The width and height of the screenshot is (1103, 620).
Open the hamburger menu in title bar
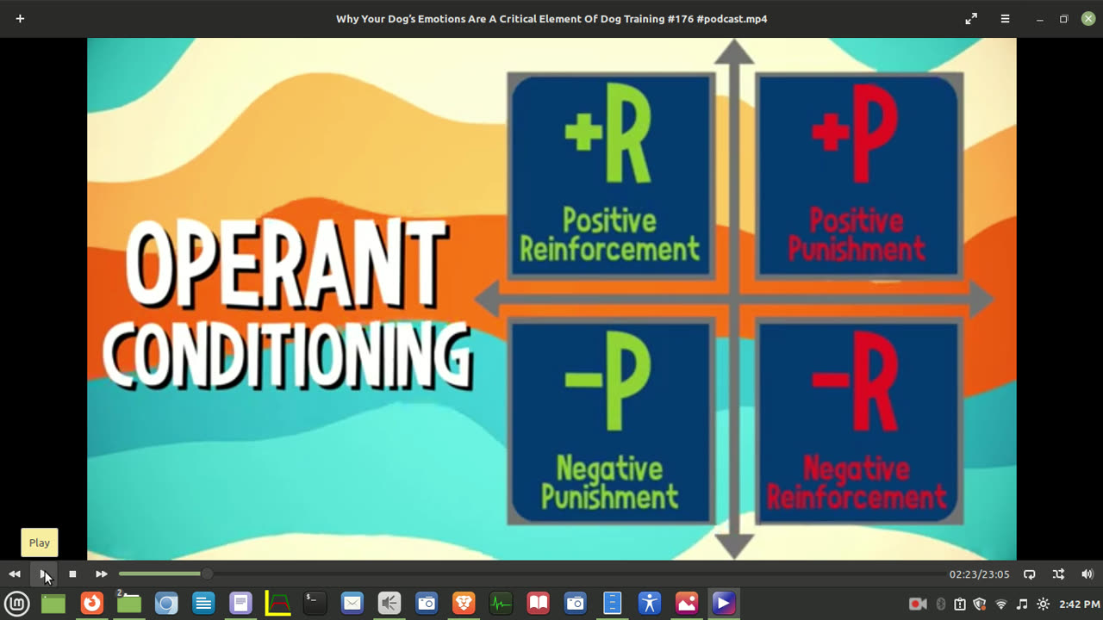[1005, 18]
